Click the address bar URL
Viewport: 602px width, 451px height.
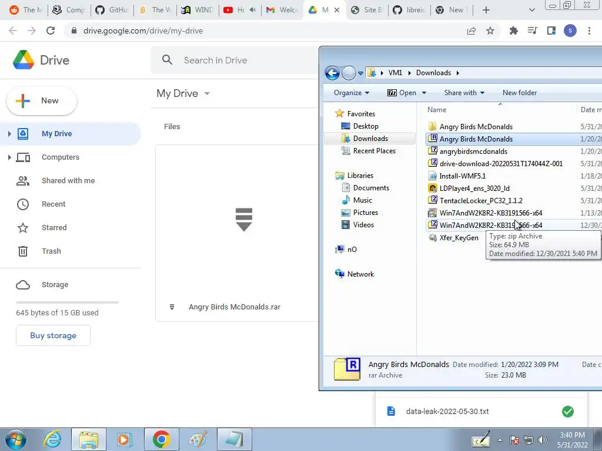tap(143, 31)
